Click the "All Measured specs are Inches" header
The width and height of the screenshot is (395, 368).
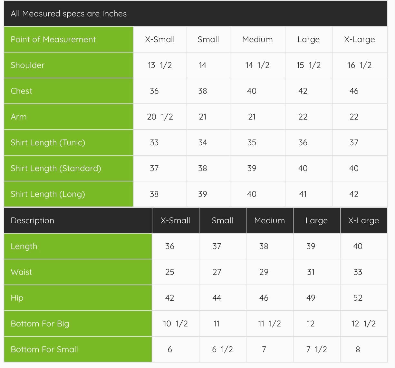[69, 14]
